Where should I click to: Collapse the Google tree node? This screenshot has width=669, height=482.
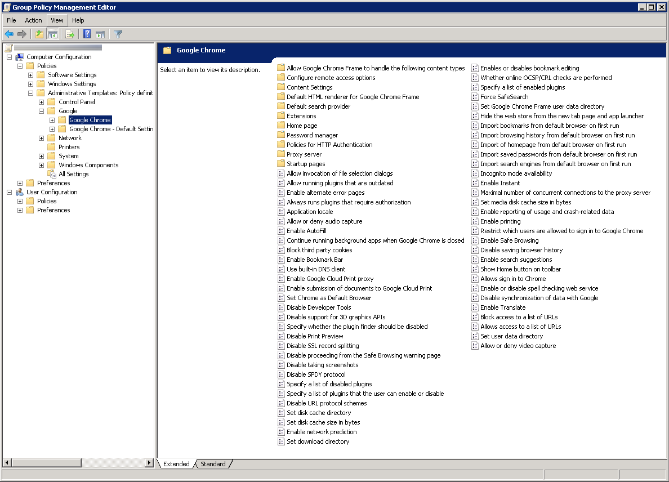(x=41, y=111)
